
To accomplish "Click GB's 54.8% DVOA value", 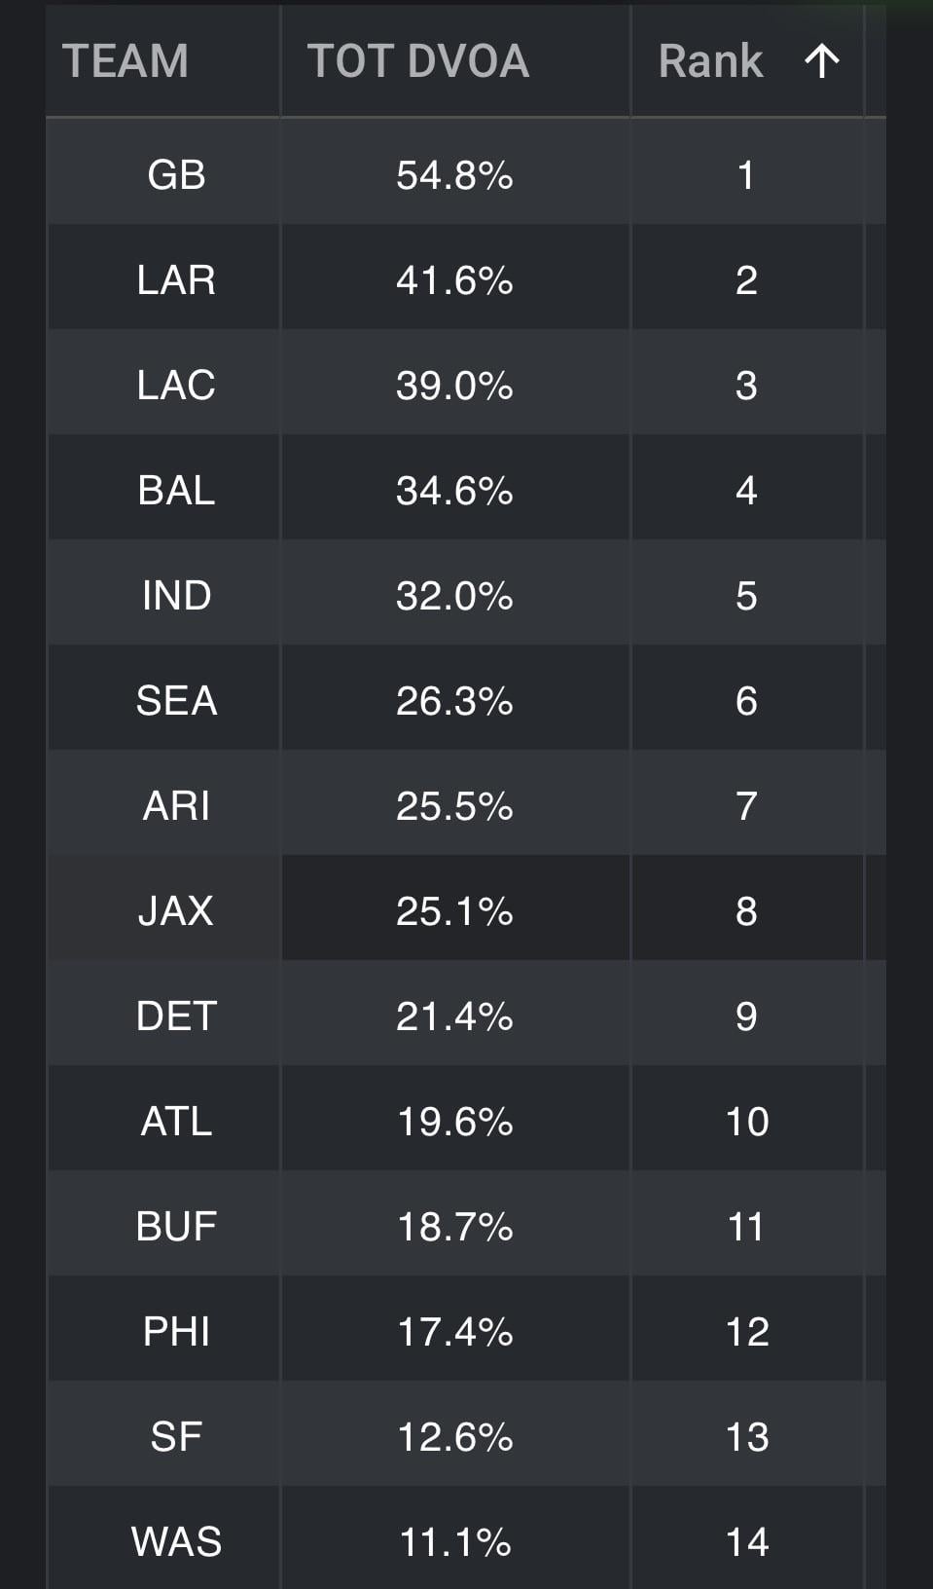I will pos(454,175).
